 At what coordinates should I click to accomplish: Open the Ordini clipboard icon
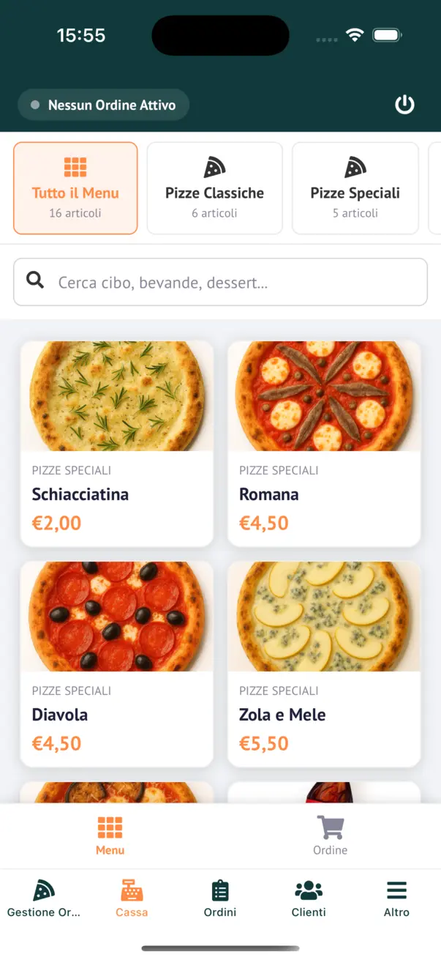tap(220, 890)
